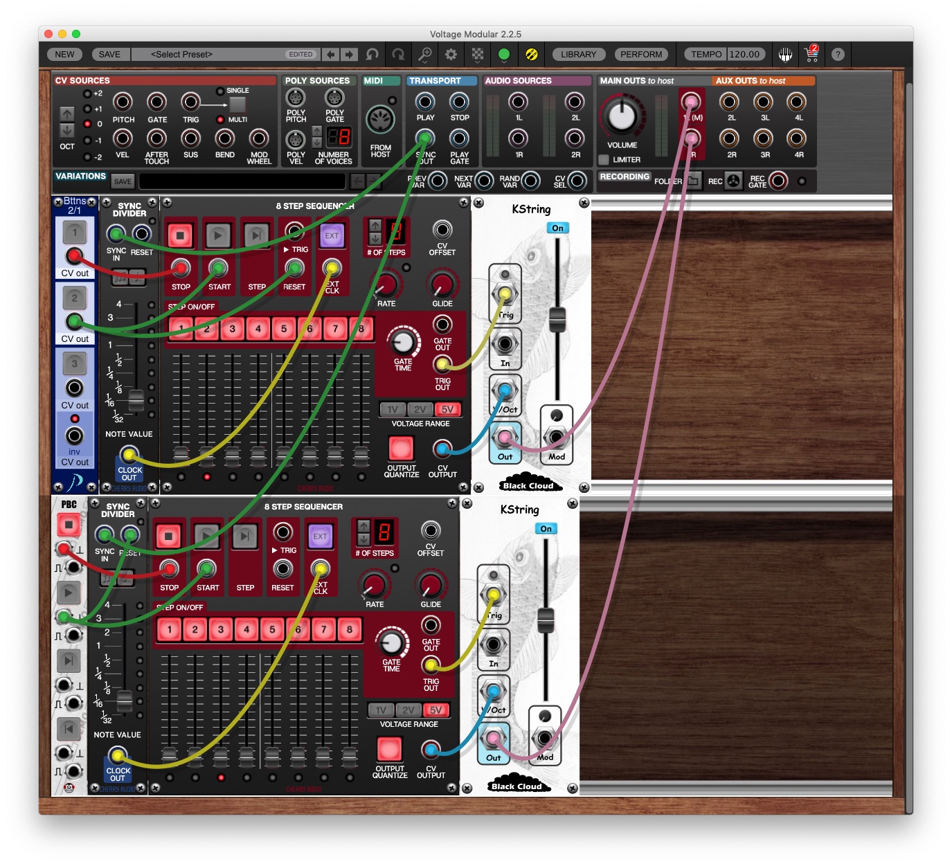The height and width of the screenshot is (866, 952).
Task: Select 2V voltage range on bottom sequencer
Action: pos(408,710)
